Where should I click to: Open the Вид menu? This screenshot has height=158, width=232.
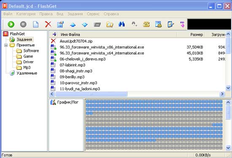click(x=60, y=14)
